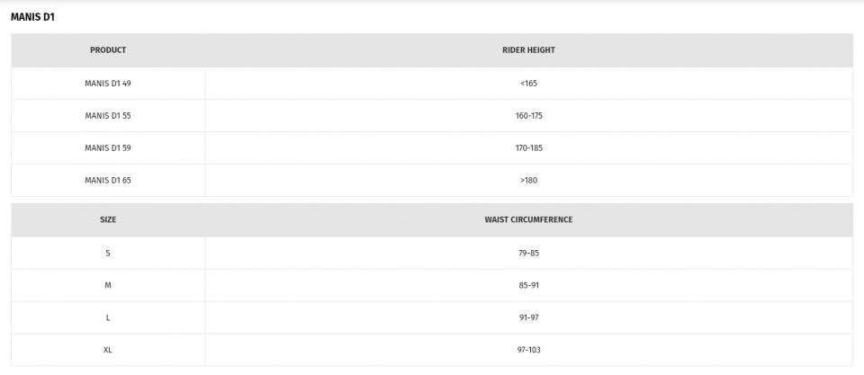Screen dimensions: 864x375
Task: Select the >180 rider height value
Action: coord(528,181)
